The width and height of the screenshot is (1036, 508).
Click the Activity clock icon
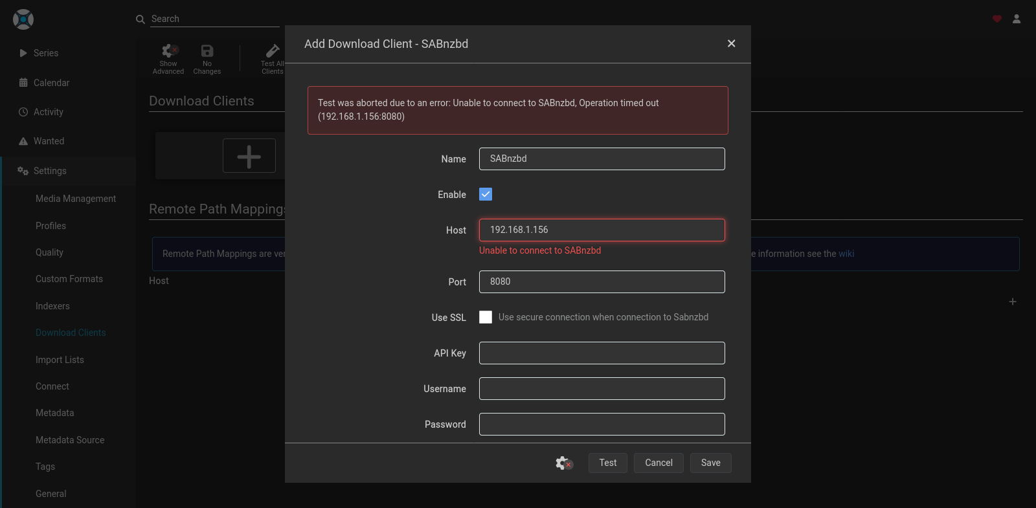pyautogui.click(x=23, y=112)
